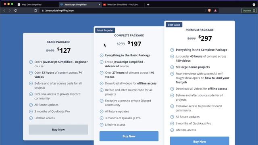258x145 pixels.
Task: Open the browser hamburger menu next to Update
Action: (x=254, y=10)
